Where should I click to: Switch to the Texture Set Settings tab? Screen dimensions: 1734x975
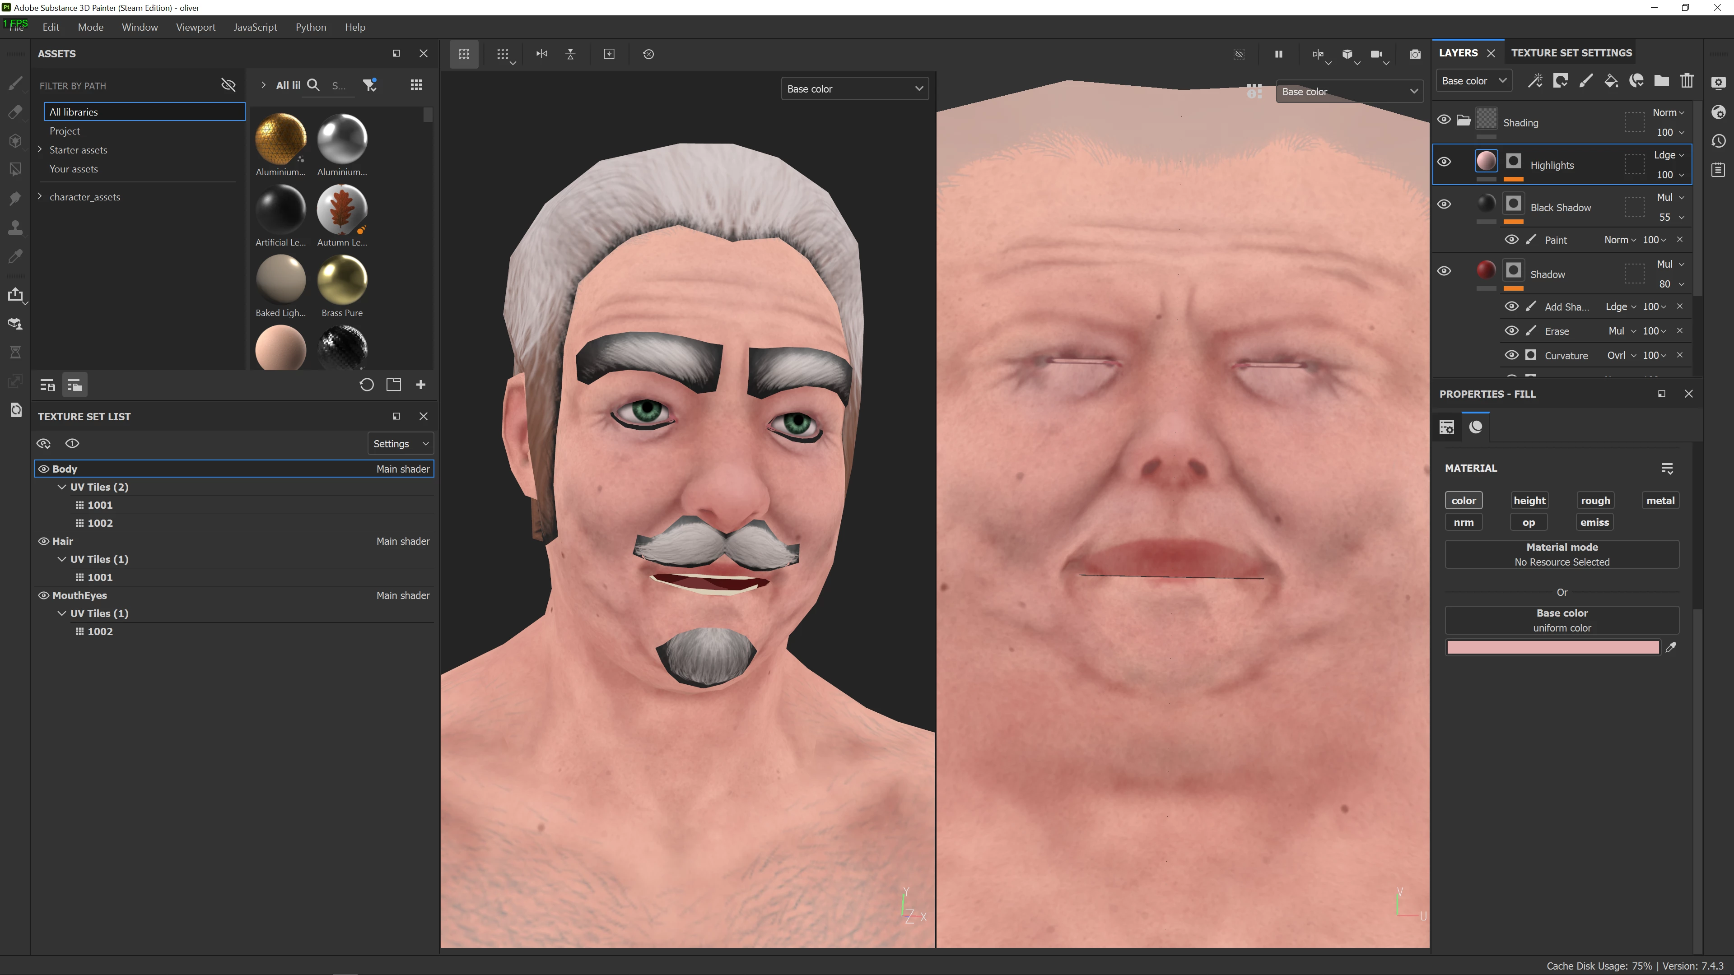(x=1571, y=52)
